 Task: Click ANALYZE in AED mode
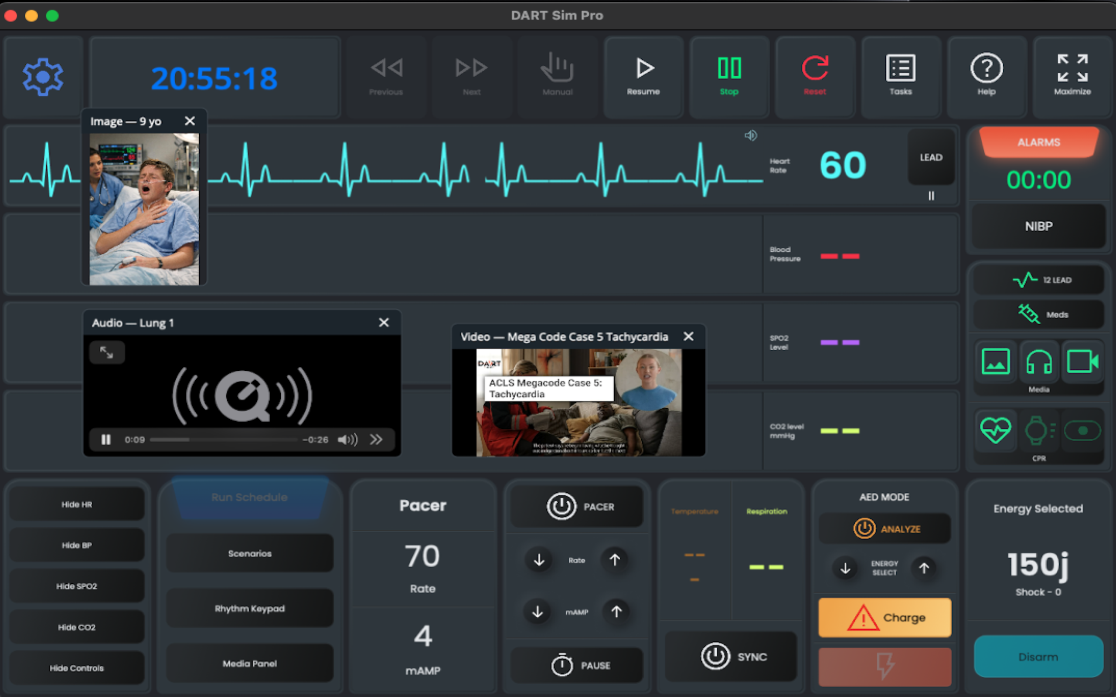(885, 529)
